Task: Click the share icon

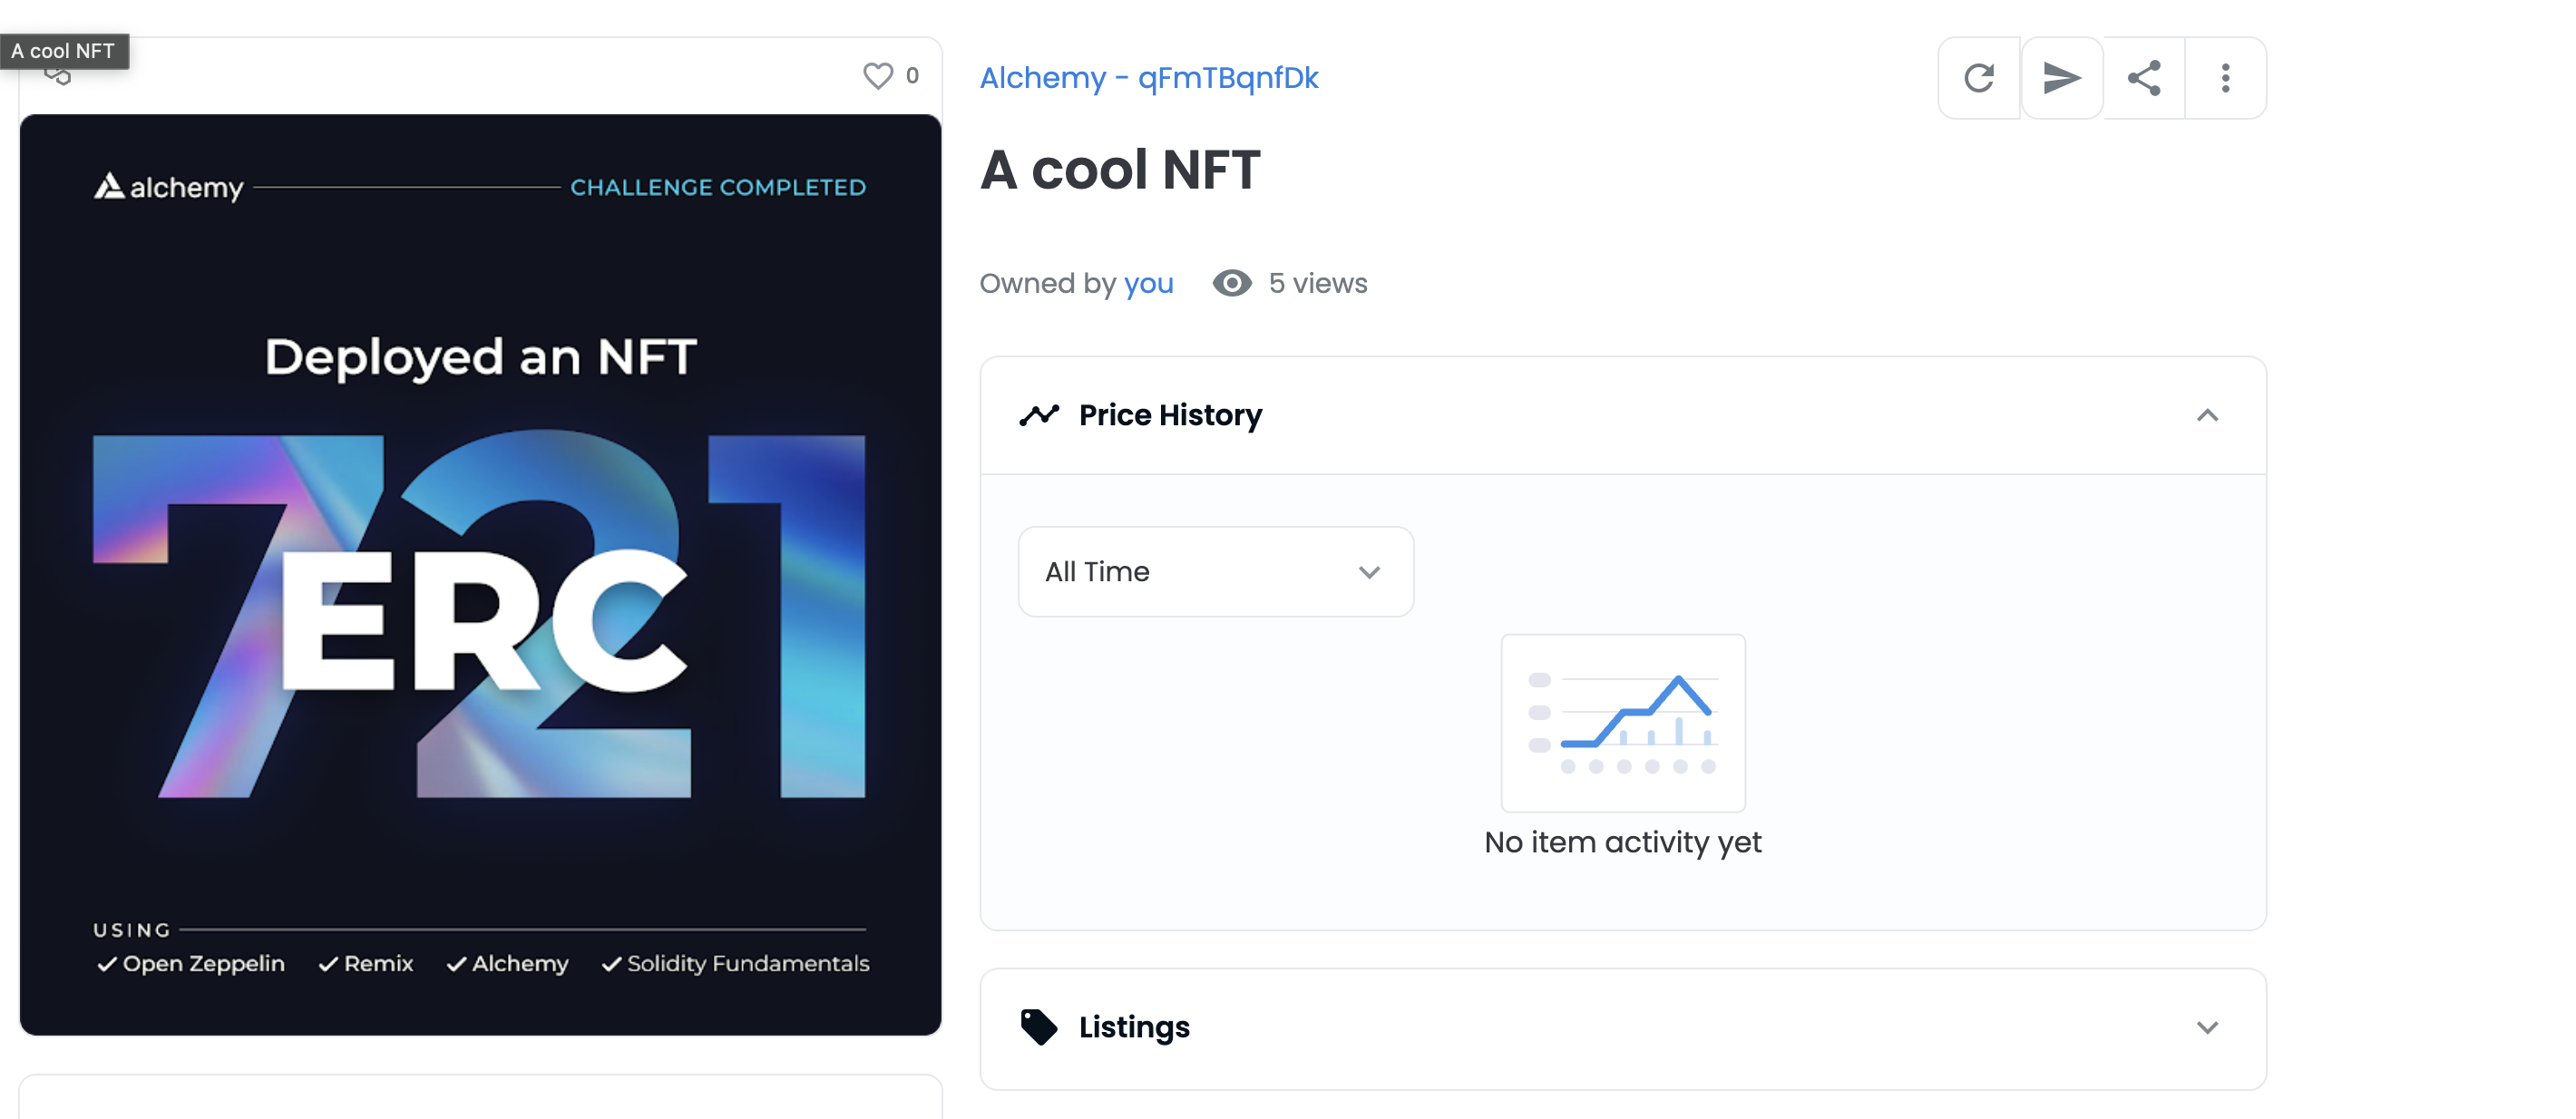Action: click(2144, 77)
